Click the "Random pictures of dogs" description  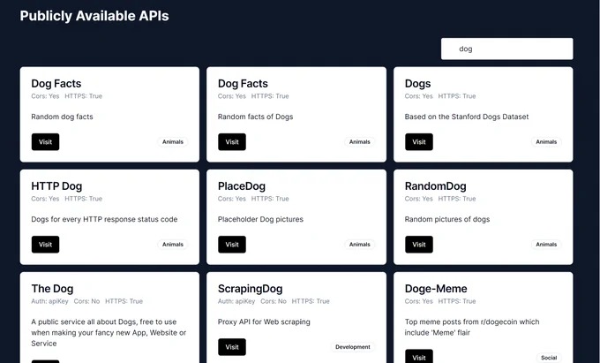(x=447, y=219)
